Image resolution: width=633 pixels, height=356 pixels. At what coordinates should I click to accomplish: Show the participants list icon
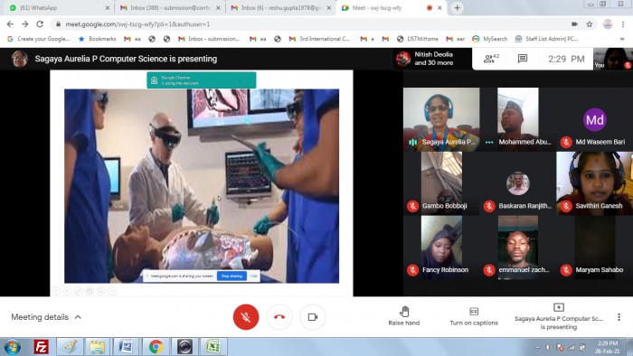click(491, 59)
